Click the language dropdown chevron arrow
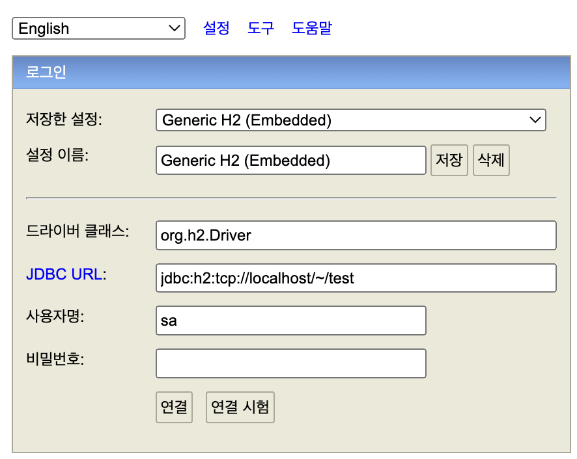 [x=174, y=29]
